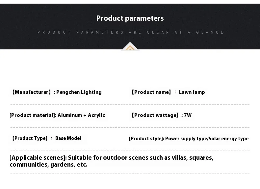Click the "Applicable scenes" label

click(38, 158)
